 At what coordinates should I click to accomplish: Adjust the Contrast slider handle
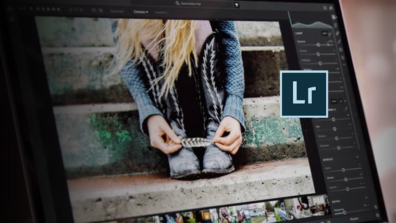318,54
